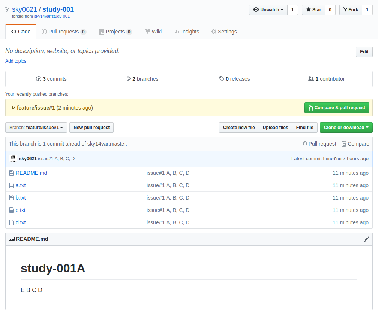Open the Wiki tab

tap(153, 32)
